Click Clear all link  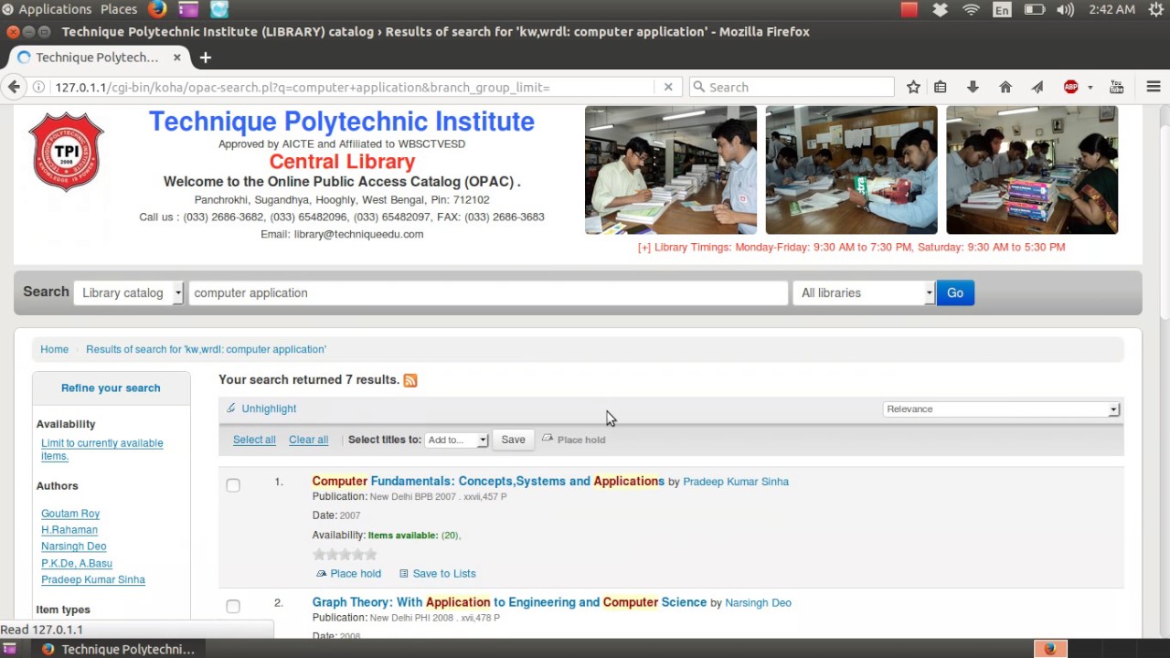[308, 440]
